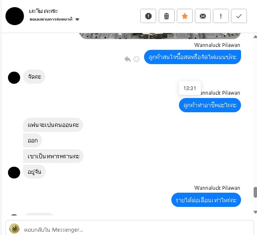257x235 pixels.
Task: Flag conversation with the exclamation mark button
Action: (221, 16)
